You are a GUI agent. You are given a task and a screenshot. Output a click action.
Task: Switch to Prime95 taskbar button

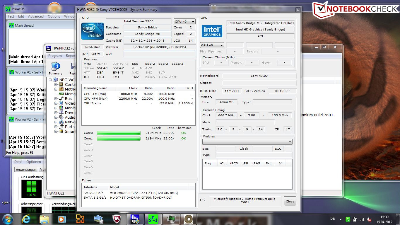coord(153,219)
